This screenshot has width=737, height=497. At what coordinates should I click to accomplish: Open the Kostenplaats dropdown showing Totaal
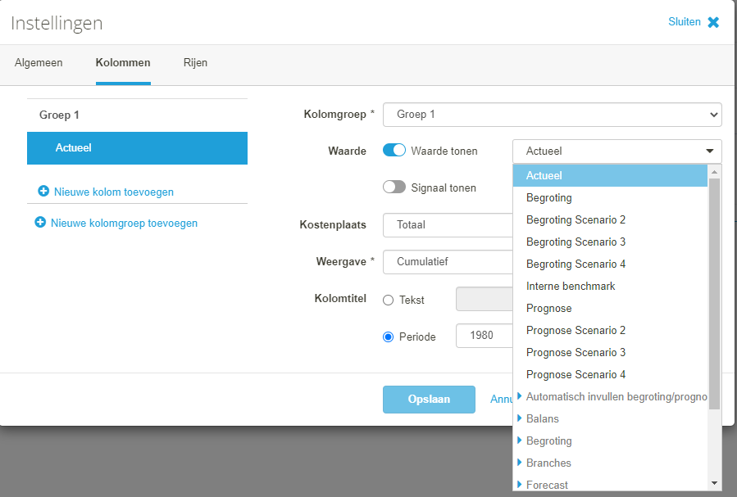click(448, 225)
